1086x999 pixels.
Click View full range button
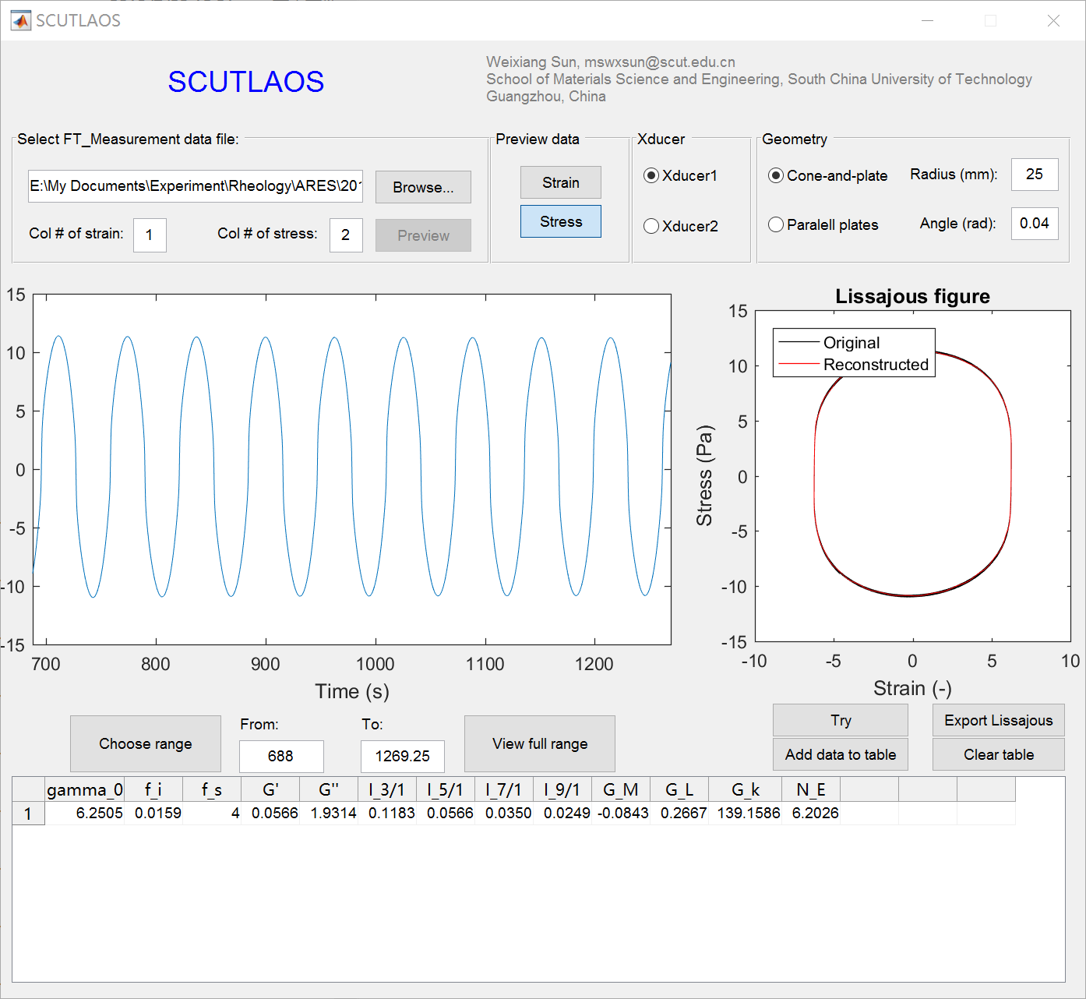point(539,743)
